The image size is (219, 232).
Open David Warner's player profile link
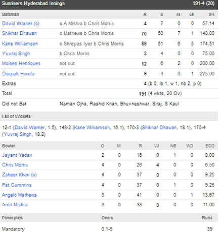21,24
